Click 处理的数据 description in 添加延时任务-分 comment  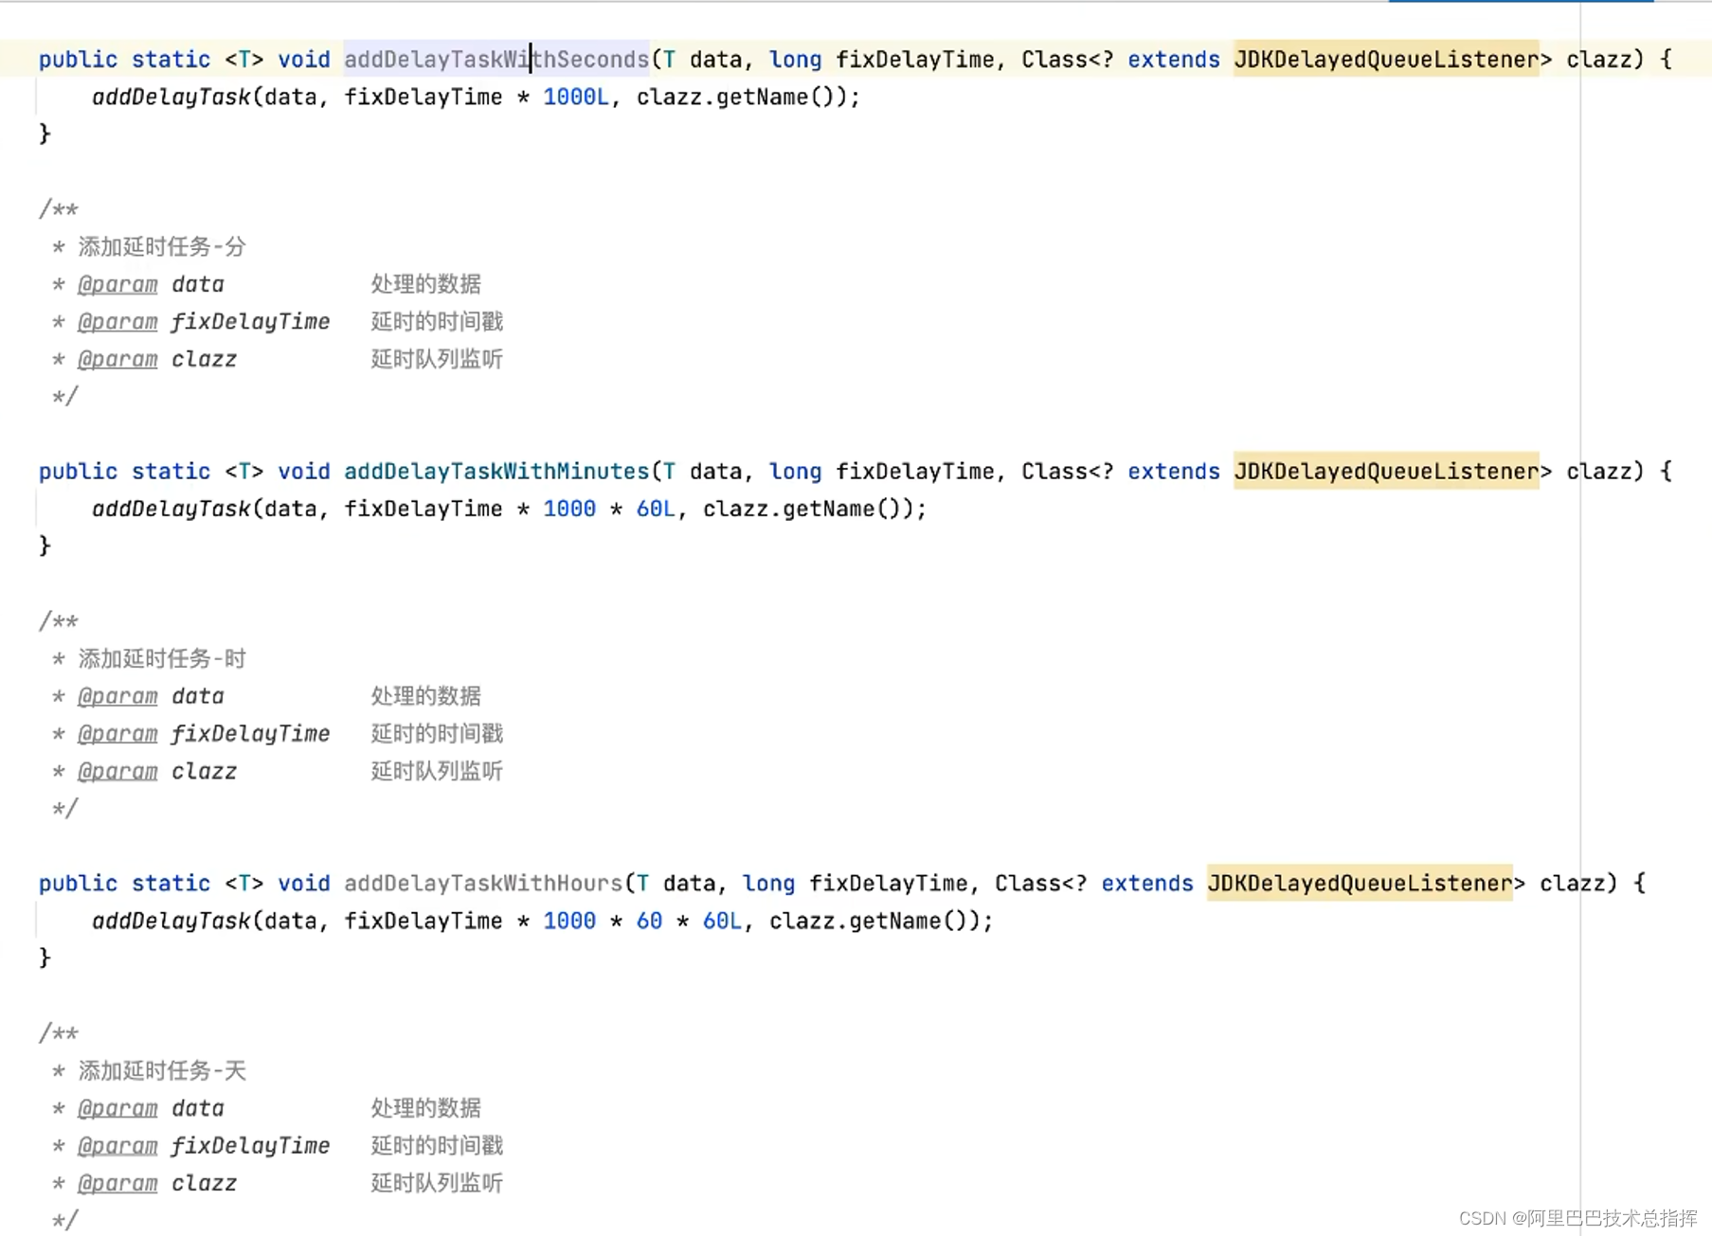pyautogui.click(x=426, y=284)
